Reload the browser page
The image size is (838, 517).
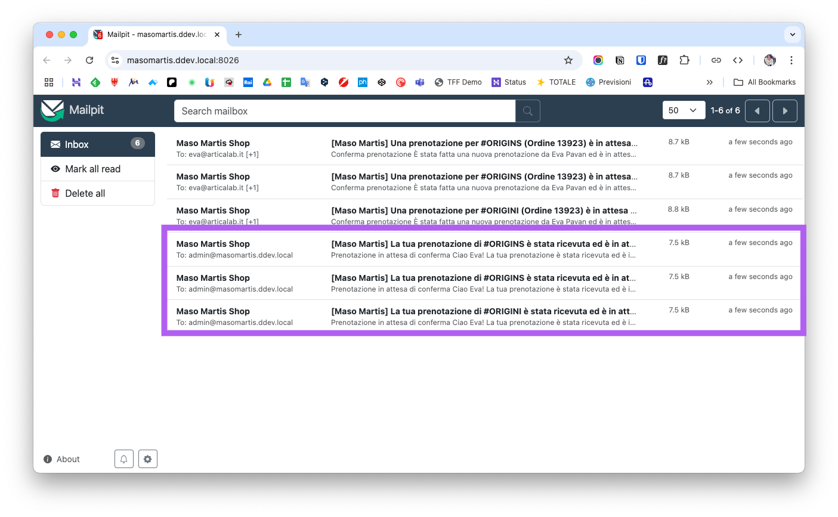(x=89, y=60)
